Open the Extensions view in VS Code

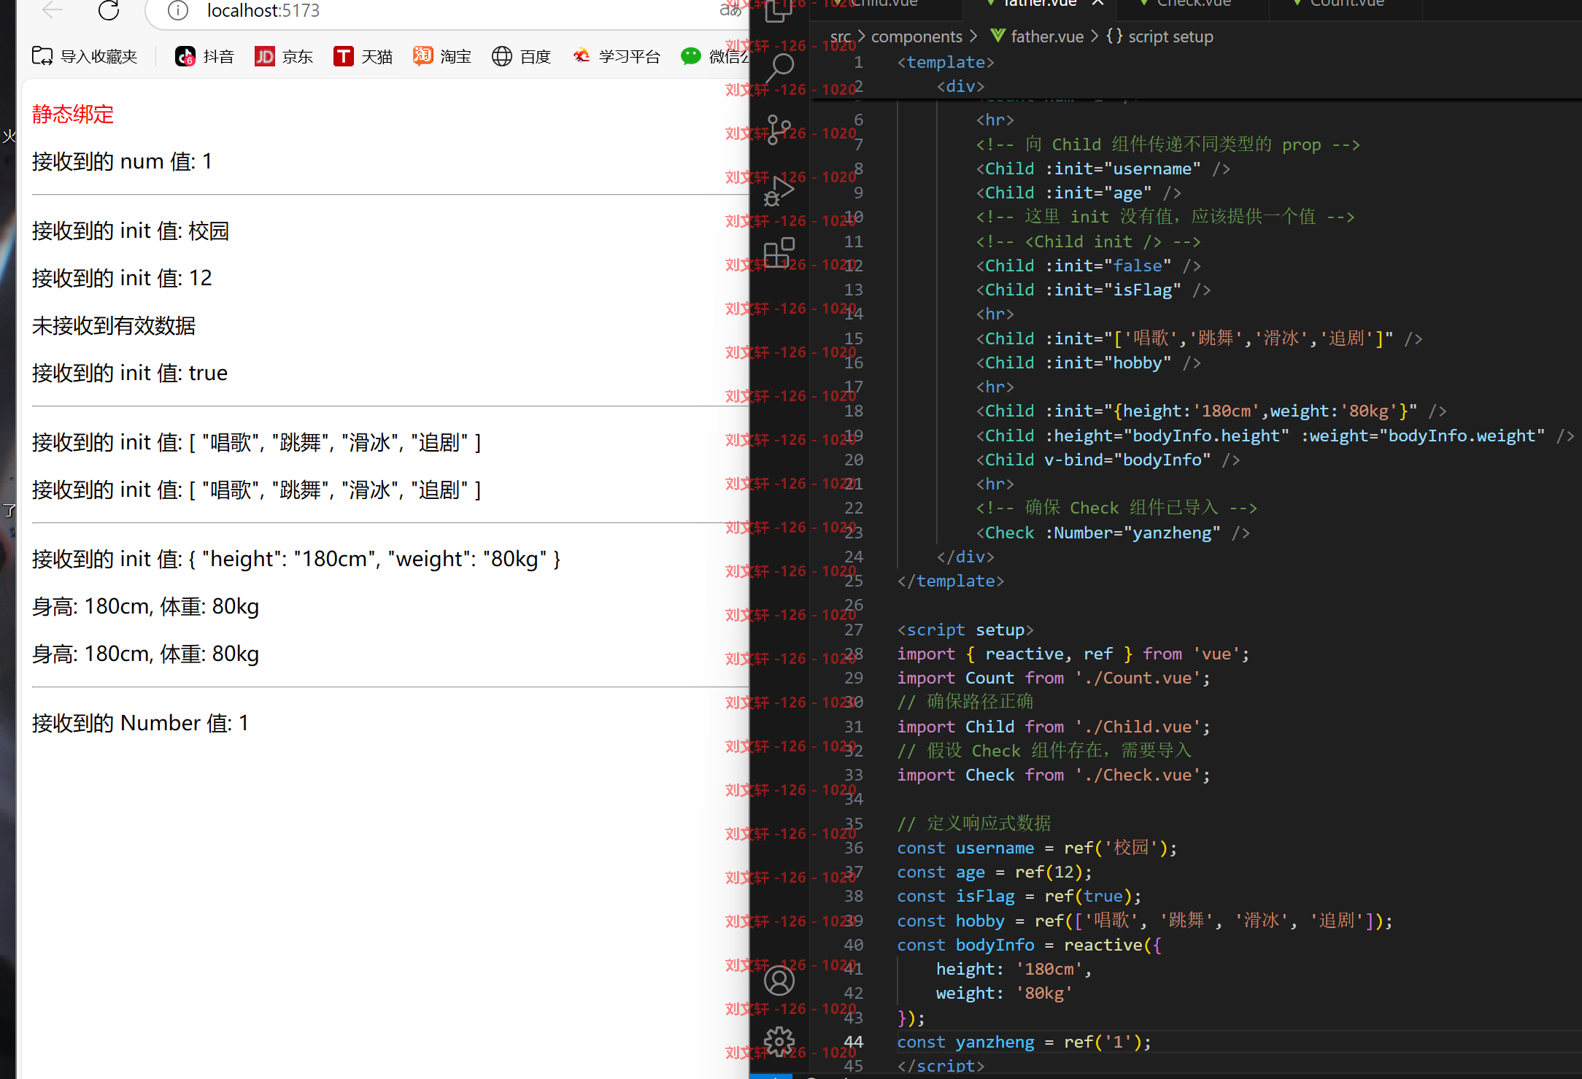[x=779, y=253]
